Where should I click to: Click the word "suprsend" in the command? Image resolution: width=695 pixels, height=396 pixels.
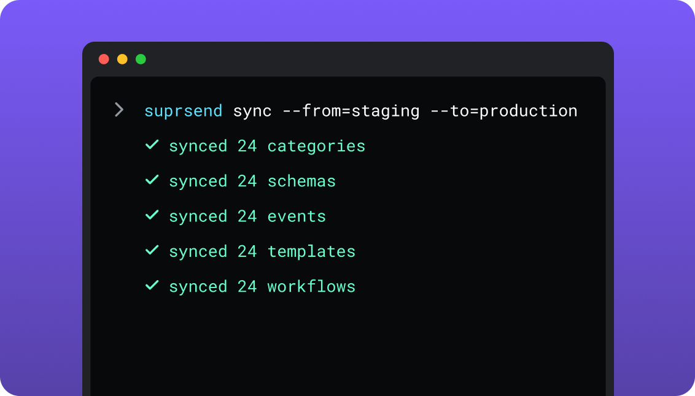(183, 111)
